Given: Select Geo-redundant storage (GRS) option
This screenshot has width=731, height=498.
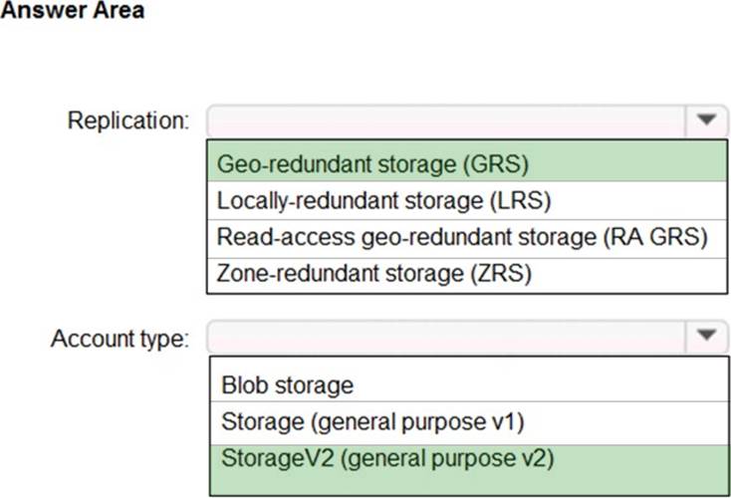Looking at the screenshot, I should [x=372, y=163].
